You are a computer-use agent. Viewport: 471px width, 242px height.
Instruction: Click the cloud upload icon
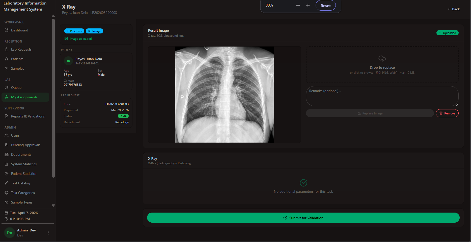pos(382,59)
